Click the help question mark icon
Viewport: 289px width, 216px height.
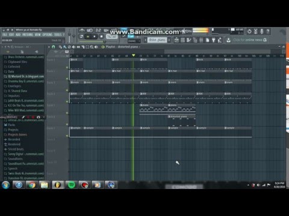[x=268, y=31]
